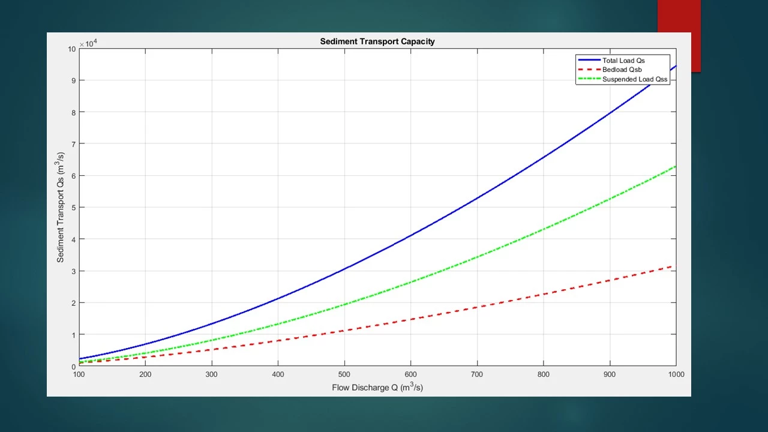
Task: Click the x-axis tick label 500
Action: [x=344, y=374]
